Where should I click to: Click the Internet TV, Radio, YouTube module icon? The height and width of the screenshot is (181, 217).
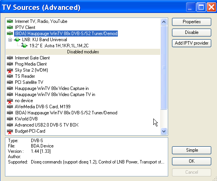click(x=10, y=21)
